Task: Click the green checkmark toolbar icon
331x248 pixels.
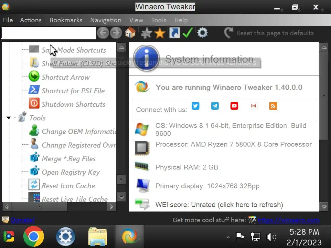Action: (188, 33)
